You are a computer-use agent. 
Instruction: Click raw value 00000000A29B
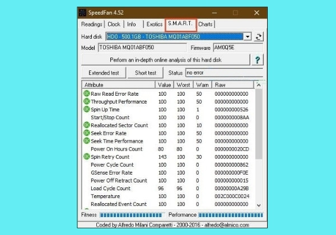tap(232, 189)
